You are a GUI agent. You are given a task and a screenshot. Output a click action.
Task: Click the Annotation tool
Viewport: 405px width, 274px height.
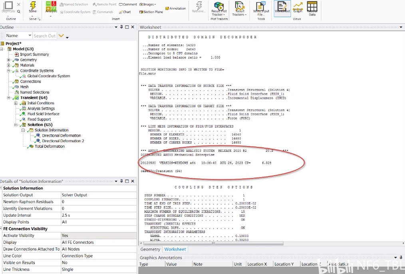(x=176, y=8)
